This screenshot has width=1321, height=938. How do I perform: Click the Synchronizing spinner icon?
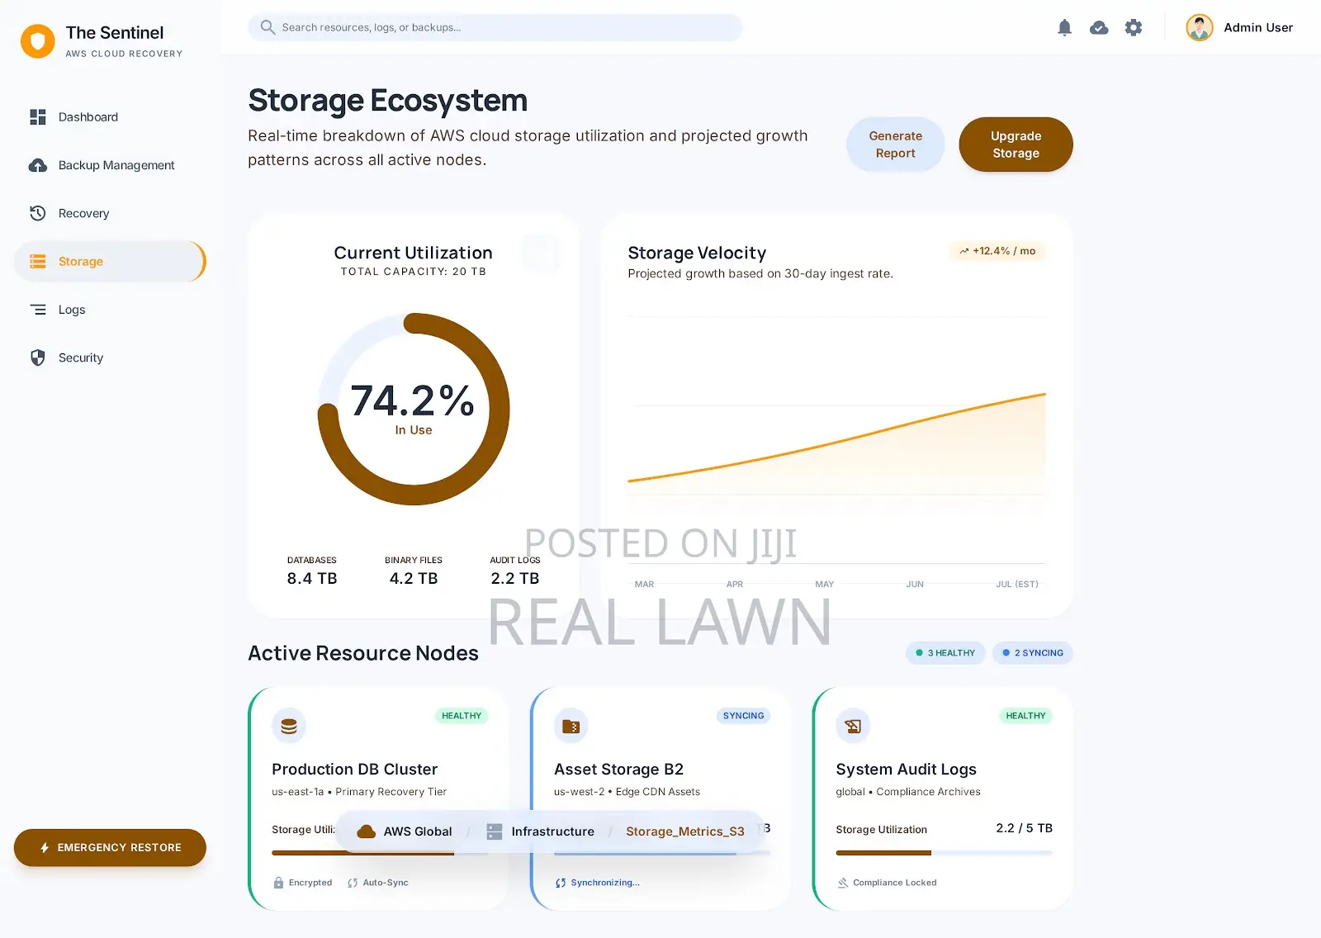pyautogui.click(x=561, y=883)
